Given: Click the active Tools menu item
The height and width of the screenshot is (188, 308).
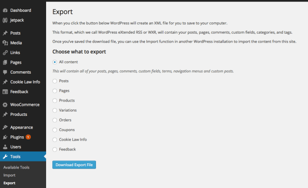Looking at the screenshot, I should click(23, 157).
